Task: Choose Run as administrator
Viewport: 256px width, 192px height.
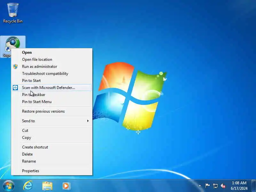Action: [x=52, y=67]
